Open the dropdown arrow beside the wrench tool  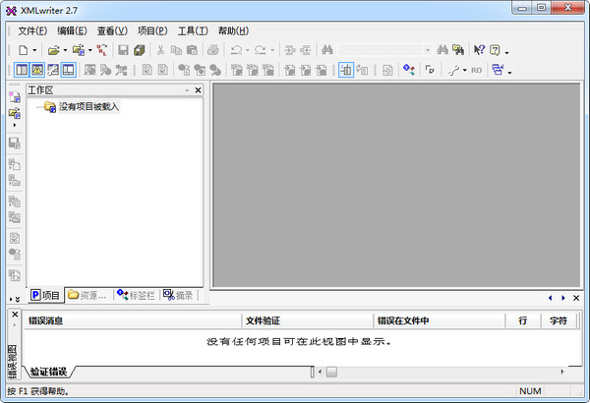point(465,70)
